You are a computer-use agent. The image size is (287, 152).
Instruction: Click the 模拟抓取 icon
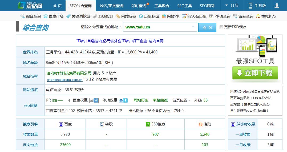258,16
